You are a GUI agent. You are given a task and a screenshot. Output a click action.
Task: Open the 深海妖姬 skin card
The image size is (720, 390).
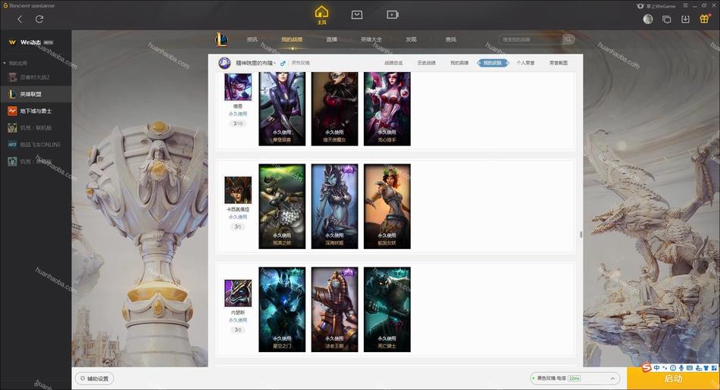click(x=335, y=207)
